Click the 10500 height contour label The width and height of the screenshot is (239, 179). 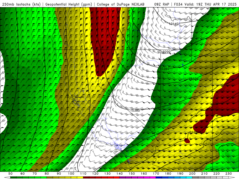coord(196,132)
